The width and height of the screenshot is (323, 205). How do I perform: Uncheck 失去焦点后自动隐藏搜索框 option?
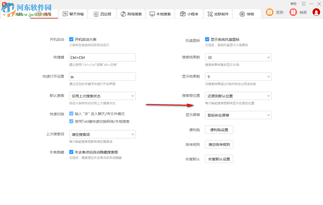[71, 152]
